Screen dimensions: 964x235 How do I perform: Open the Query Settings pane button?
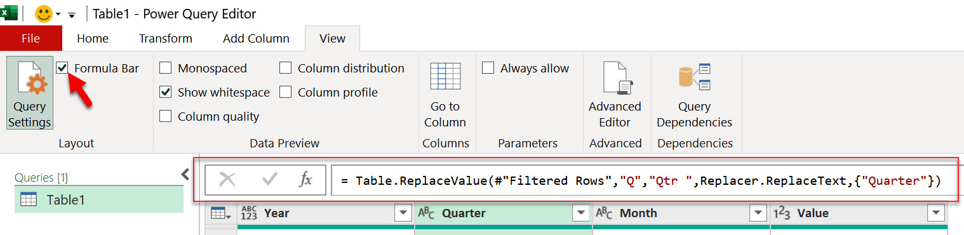coord(30,93)
